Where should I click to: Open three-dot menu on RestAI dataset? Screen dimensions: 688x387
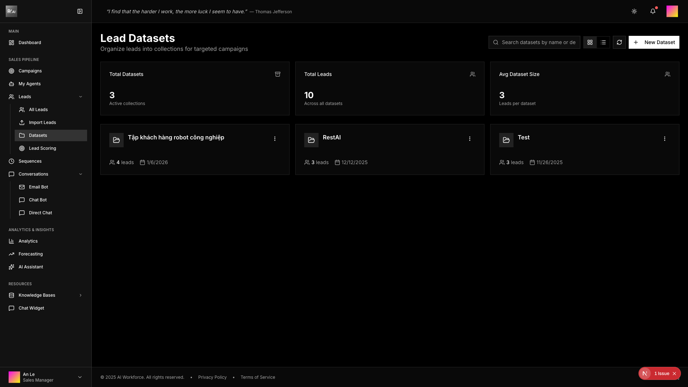coord(469,139)
